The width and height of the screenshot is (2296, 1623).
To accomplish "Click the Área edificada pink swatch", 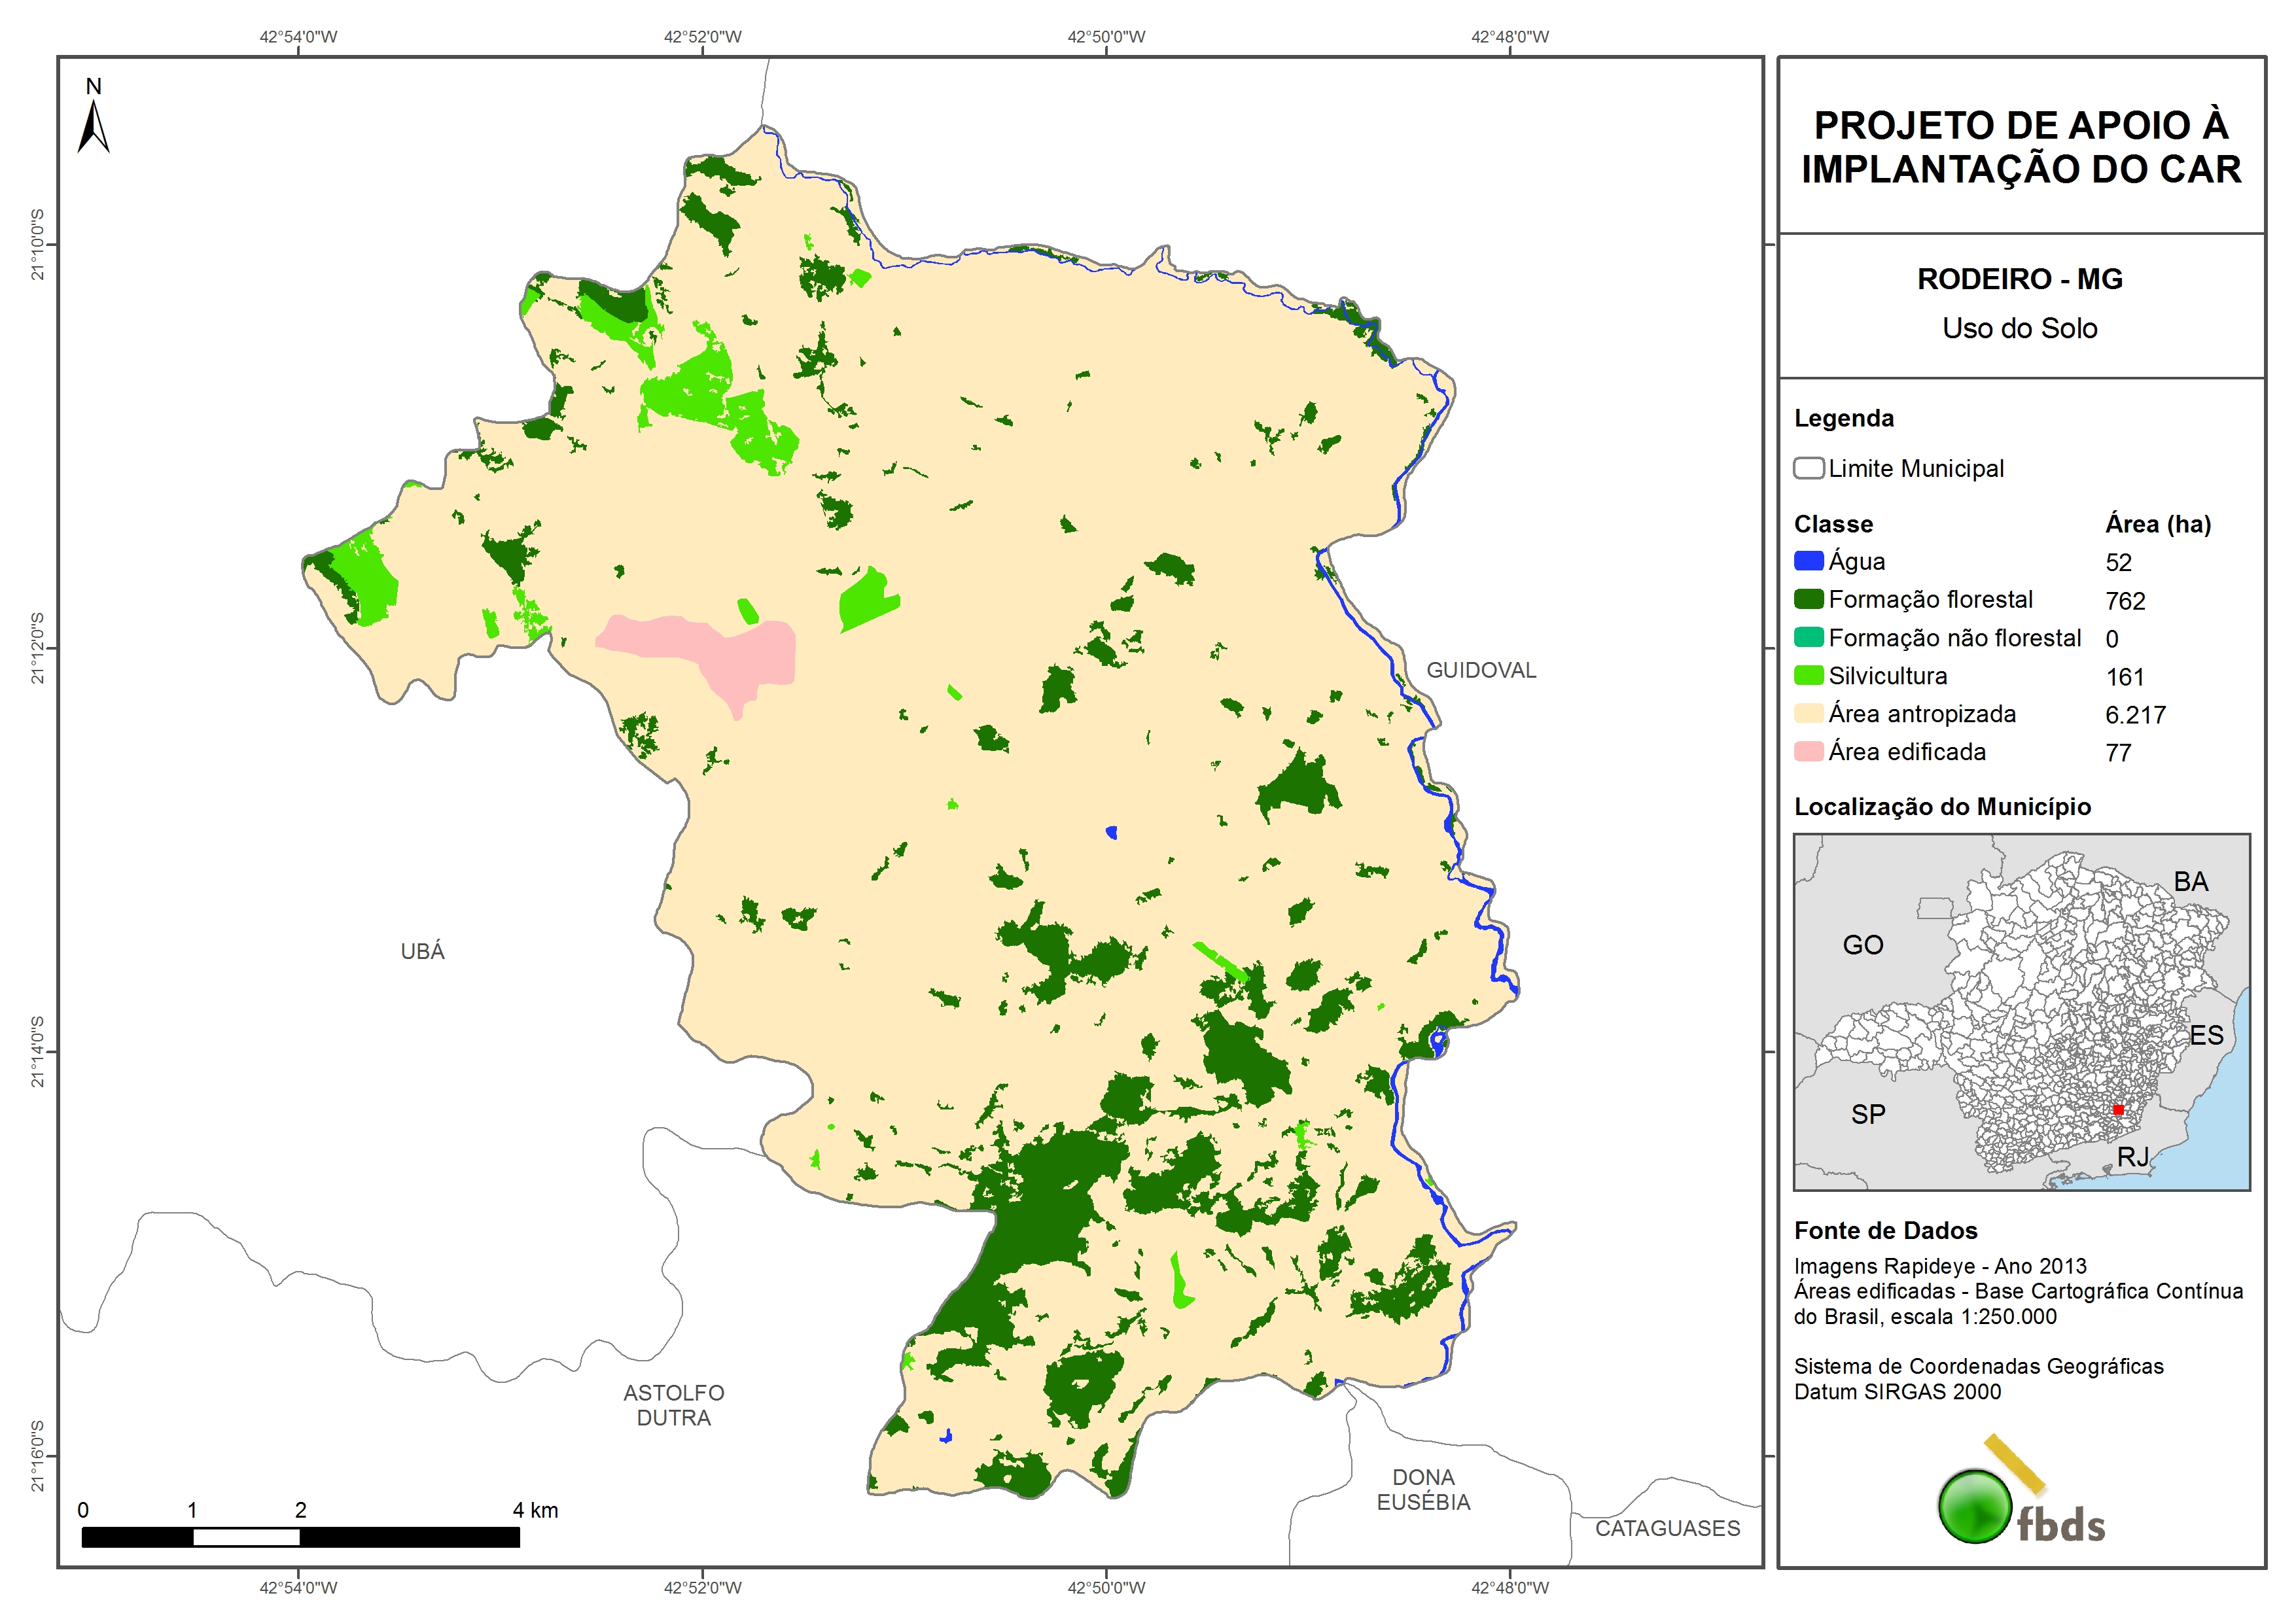I will tap(1808, 752).
